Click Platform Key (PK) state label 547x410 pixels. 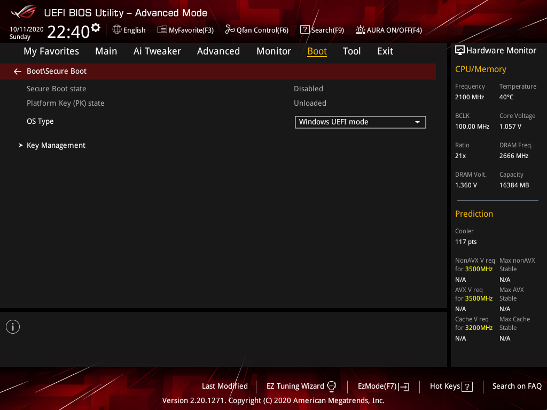66,103
